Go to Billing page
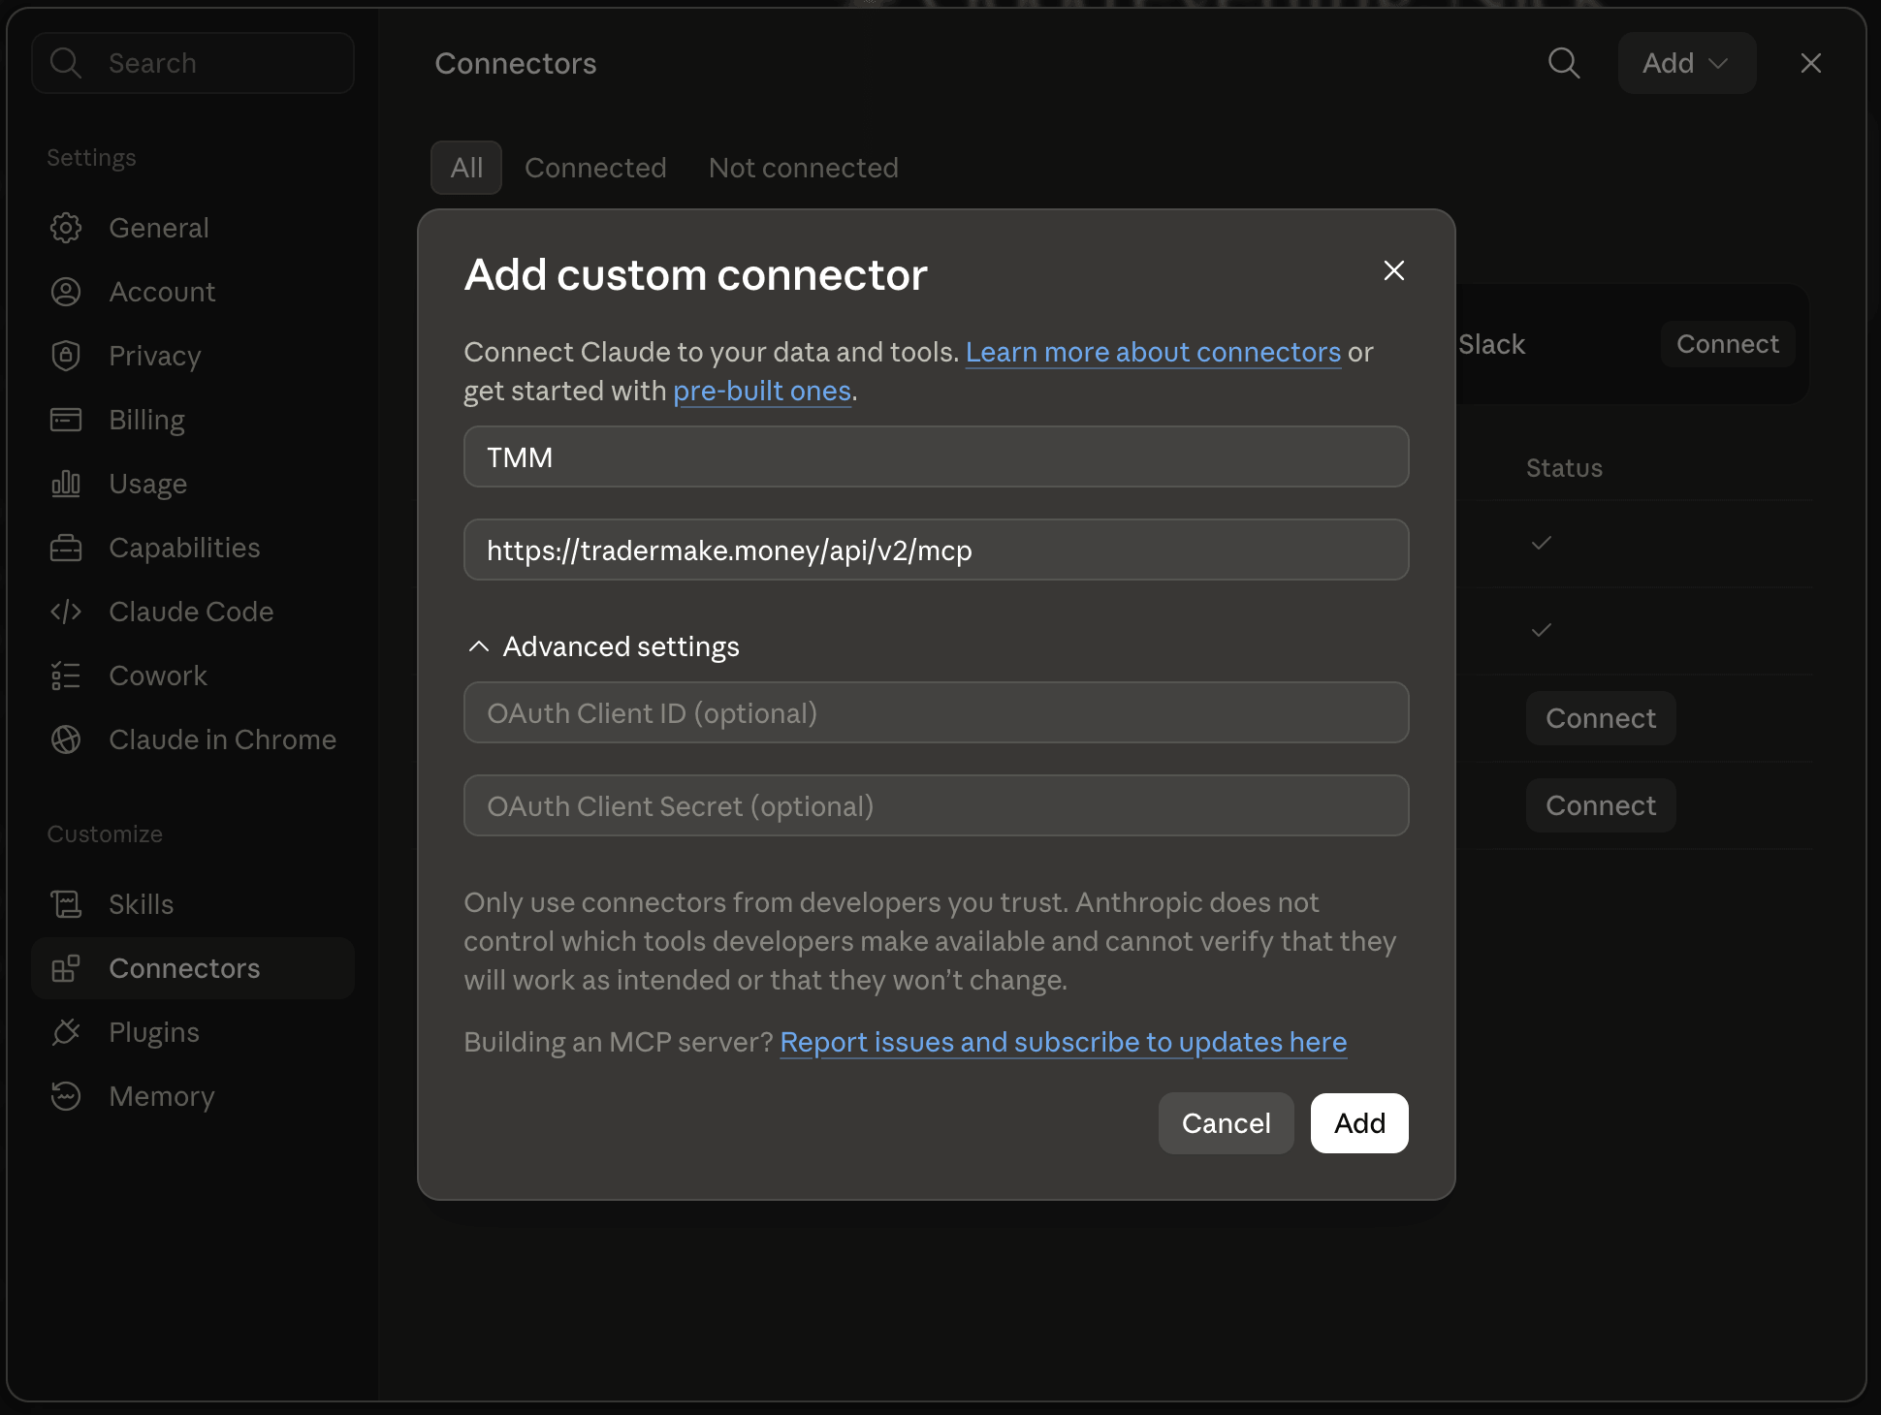The image size is (1881, 1415). point(193,420)
